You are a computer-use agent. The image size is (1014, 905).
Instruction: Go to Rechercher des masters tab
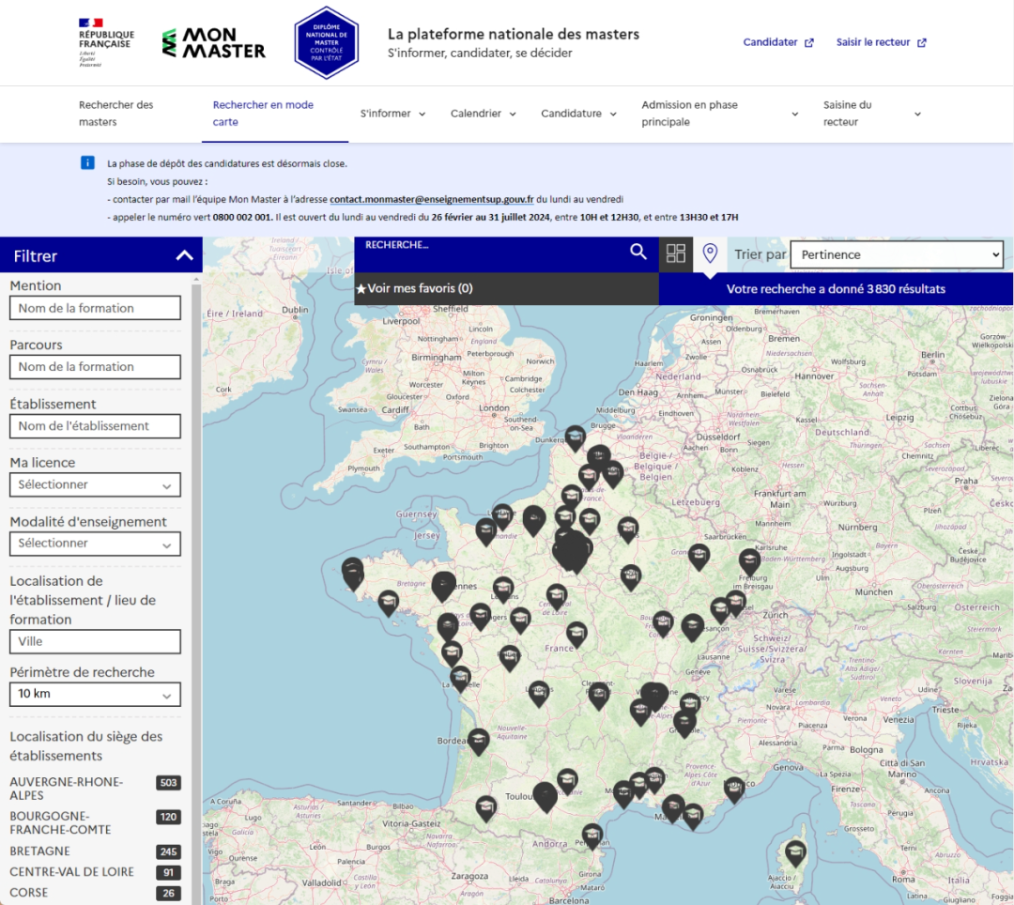116,114
